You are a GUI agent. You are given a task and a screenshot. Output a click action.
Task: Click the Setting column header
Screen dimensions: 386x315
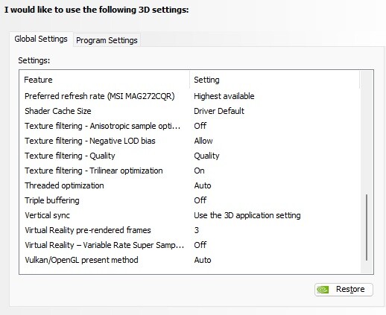click(x=274, y=80)
